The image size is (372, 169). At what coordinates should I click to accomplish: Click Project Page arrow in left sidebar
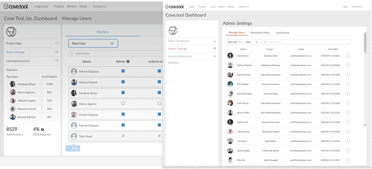coord(56,43)
